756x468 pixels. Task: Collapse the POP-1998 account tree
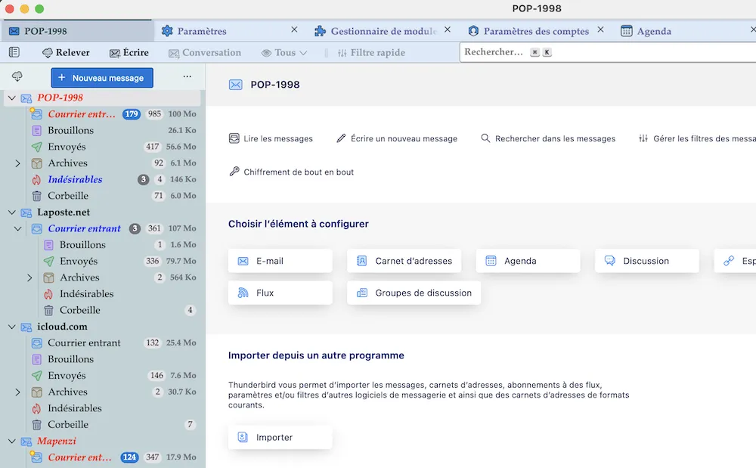point(12,98)
